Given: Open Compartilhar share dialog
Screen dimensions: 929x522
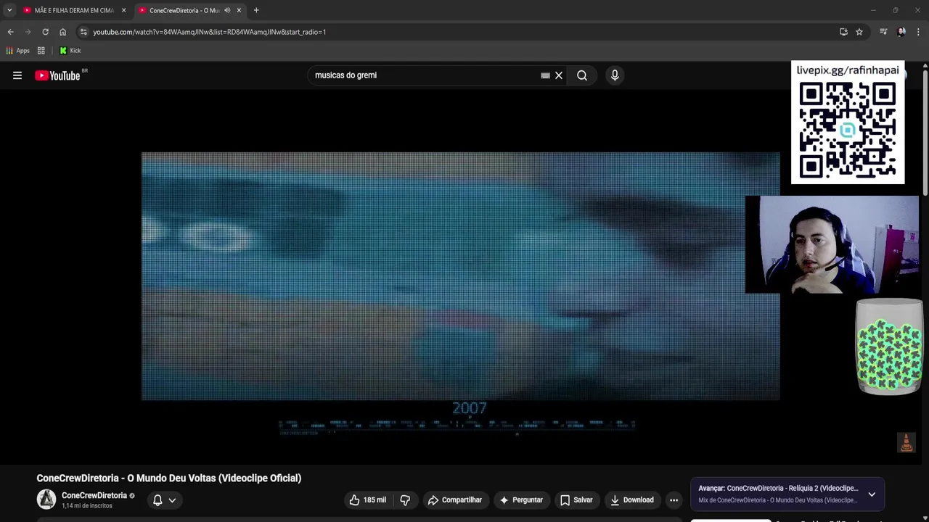Looking at the screenshot, I should (455, 500).
